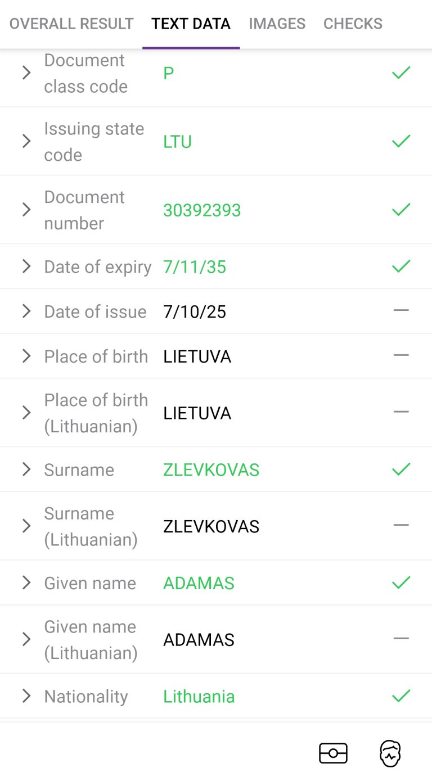Tap the document scanner icon at bottom
The height and width of the screenshot is (777, 432).
pyautogui.click(x=333, y=753)
